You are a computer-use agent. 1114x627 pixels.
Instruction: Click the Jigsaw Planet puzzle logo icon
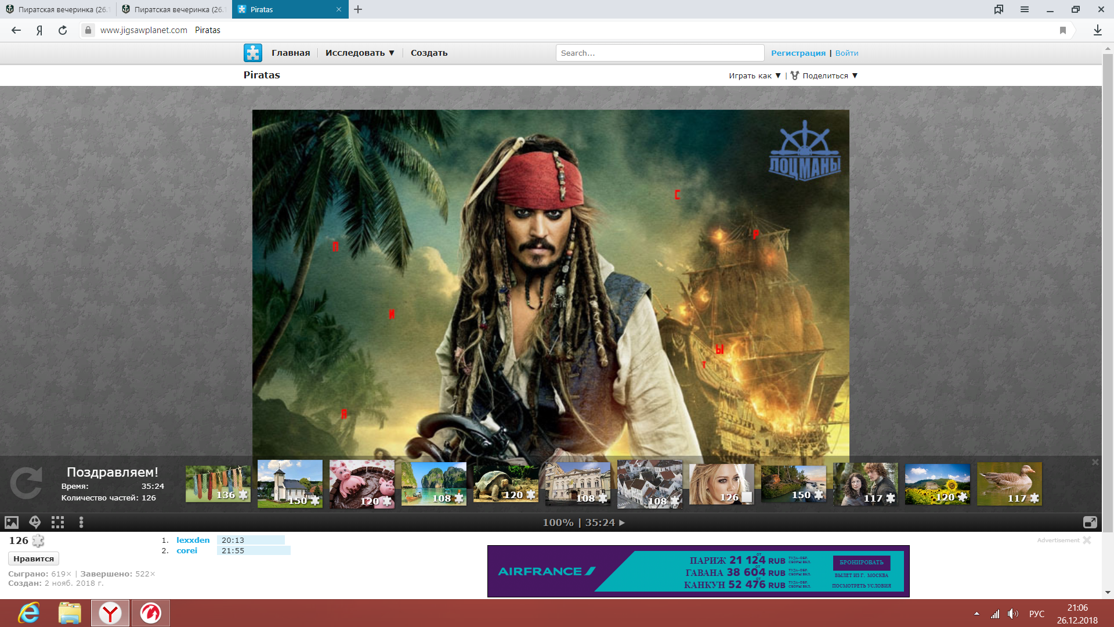point(252,53)
